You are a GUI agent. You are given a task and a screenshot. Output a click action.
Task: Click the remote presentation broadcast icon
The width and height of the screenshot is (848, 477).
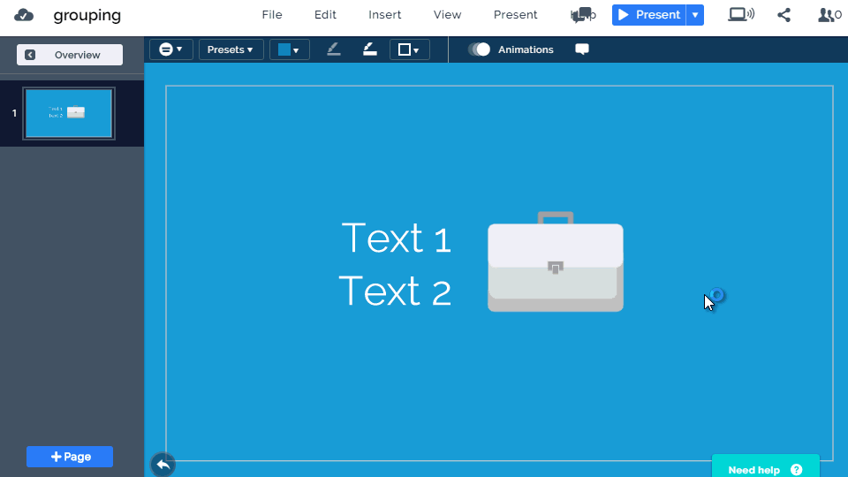(740, 15)
